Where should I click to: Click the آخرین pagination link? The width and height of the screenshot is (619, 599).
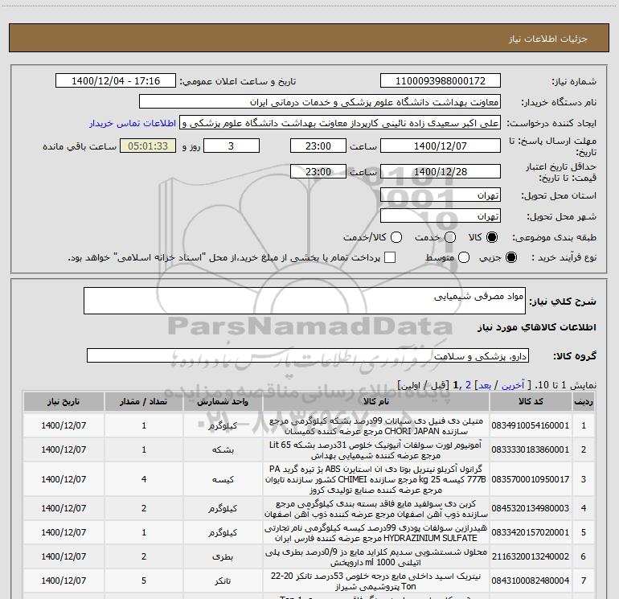click(x=512, y=385)
